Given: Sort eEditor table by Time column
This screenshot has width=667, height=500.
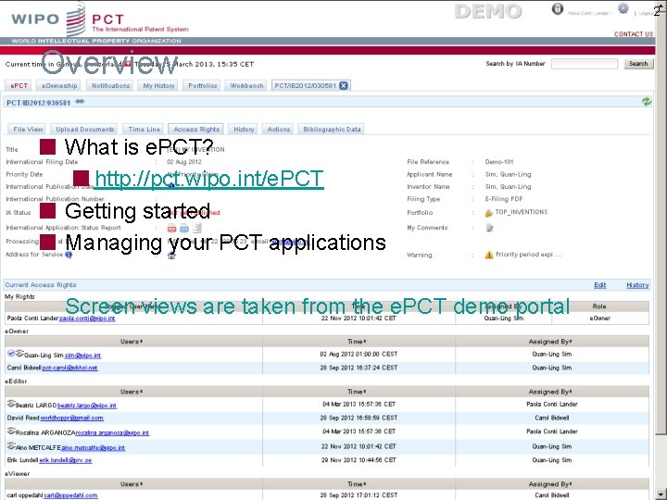Looking at the screenshot, I should coord(358,392).
